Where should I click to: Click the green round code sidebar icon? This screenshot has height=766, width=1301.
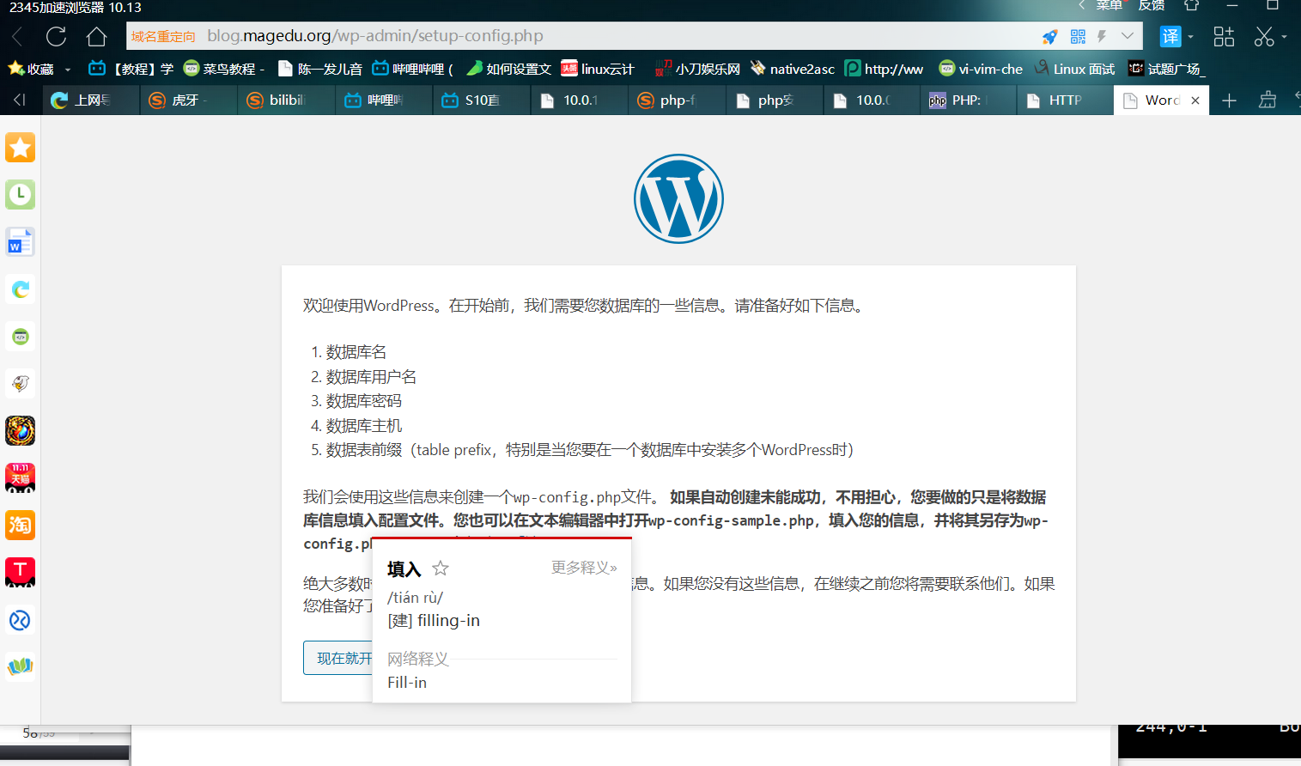pyautogui.click(x=20, y=337)
